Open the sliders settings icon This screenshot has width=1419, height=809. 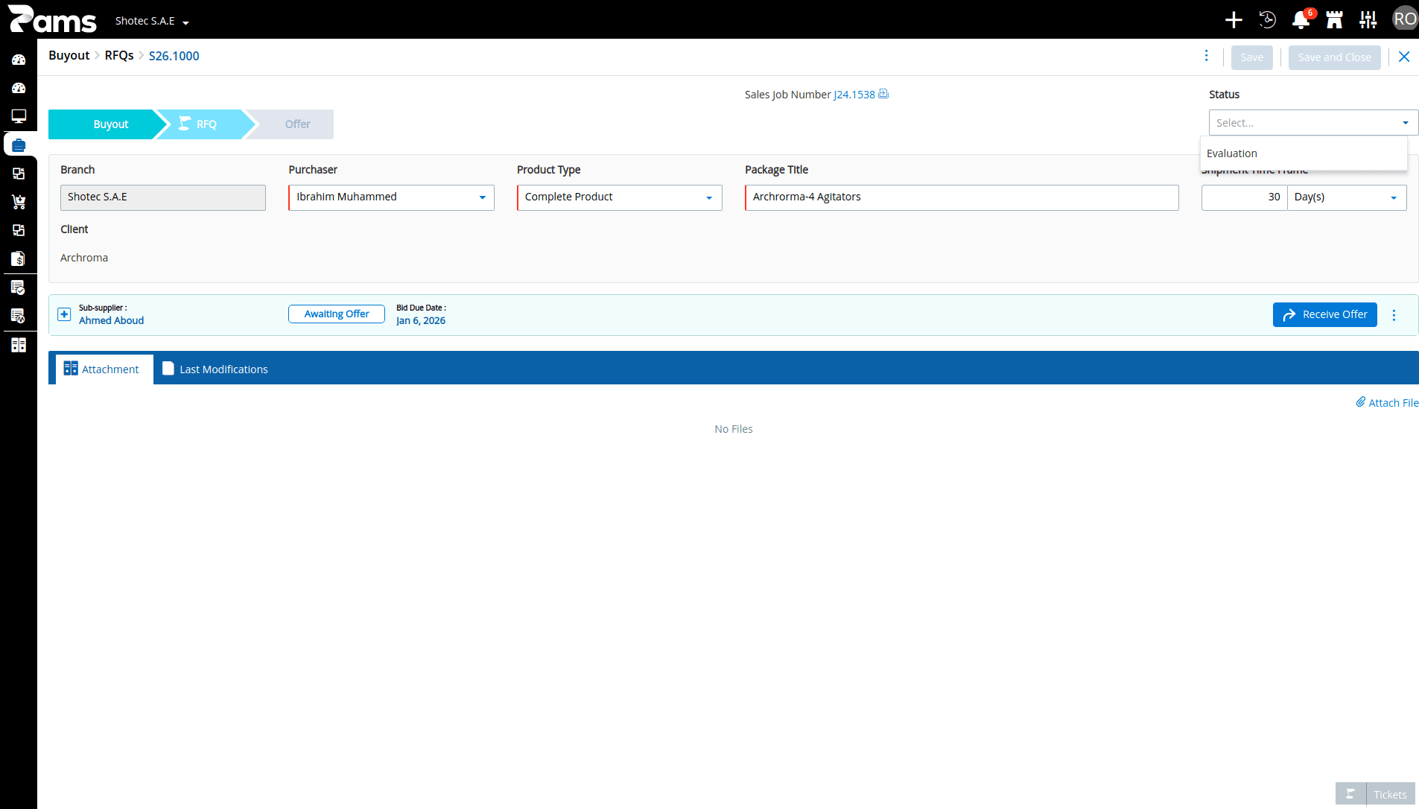[x=1368, y=20]
